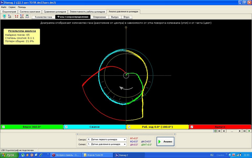
Task: Expand the quick launch chevron
Action: [x=48, y=154]
